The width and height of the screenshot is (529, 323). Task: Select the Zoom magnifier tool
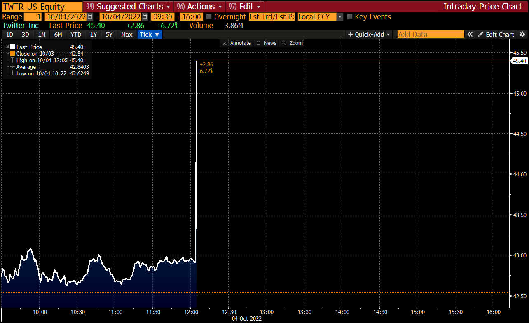click(x=284, y=43)
